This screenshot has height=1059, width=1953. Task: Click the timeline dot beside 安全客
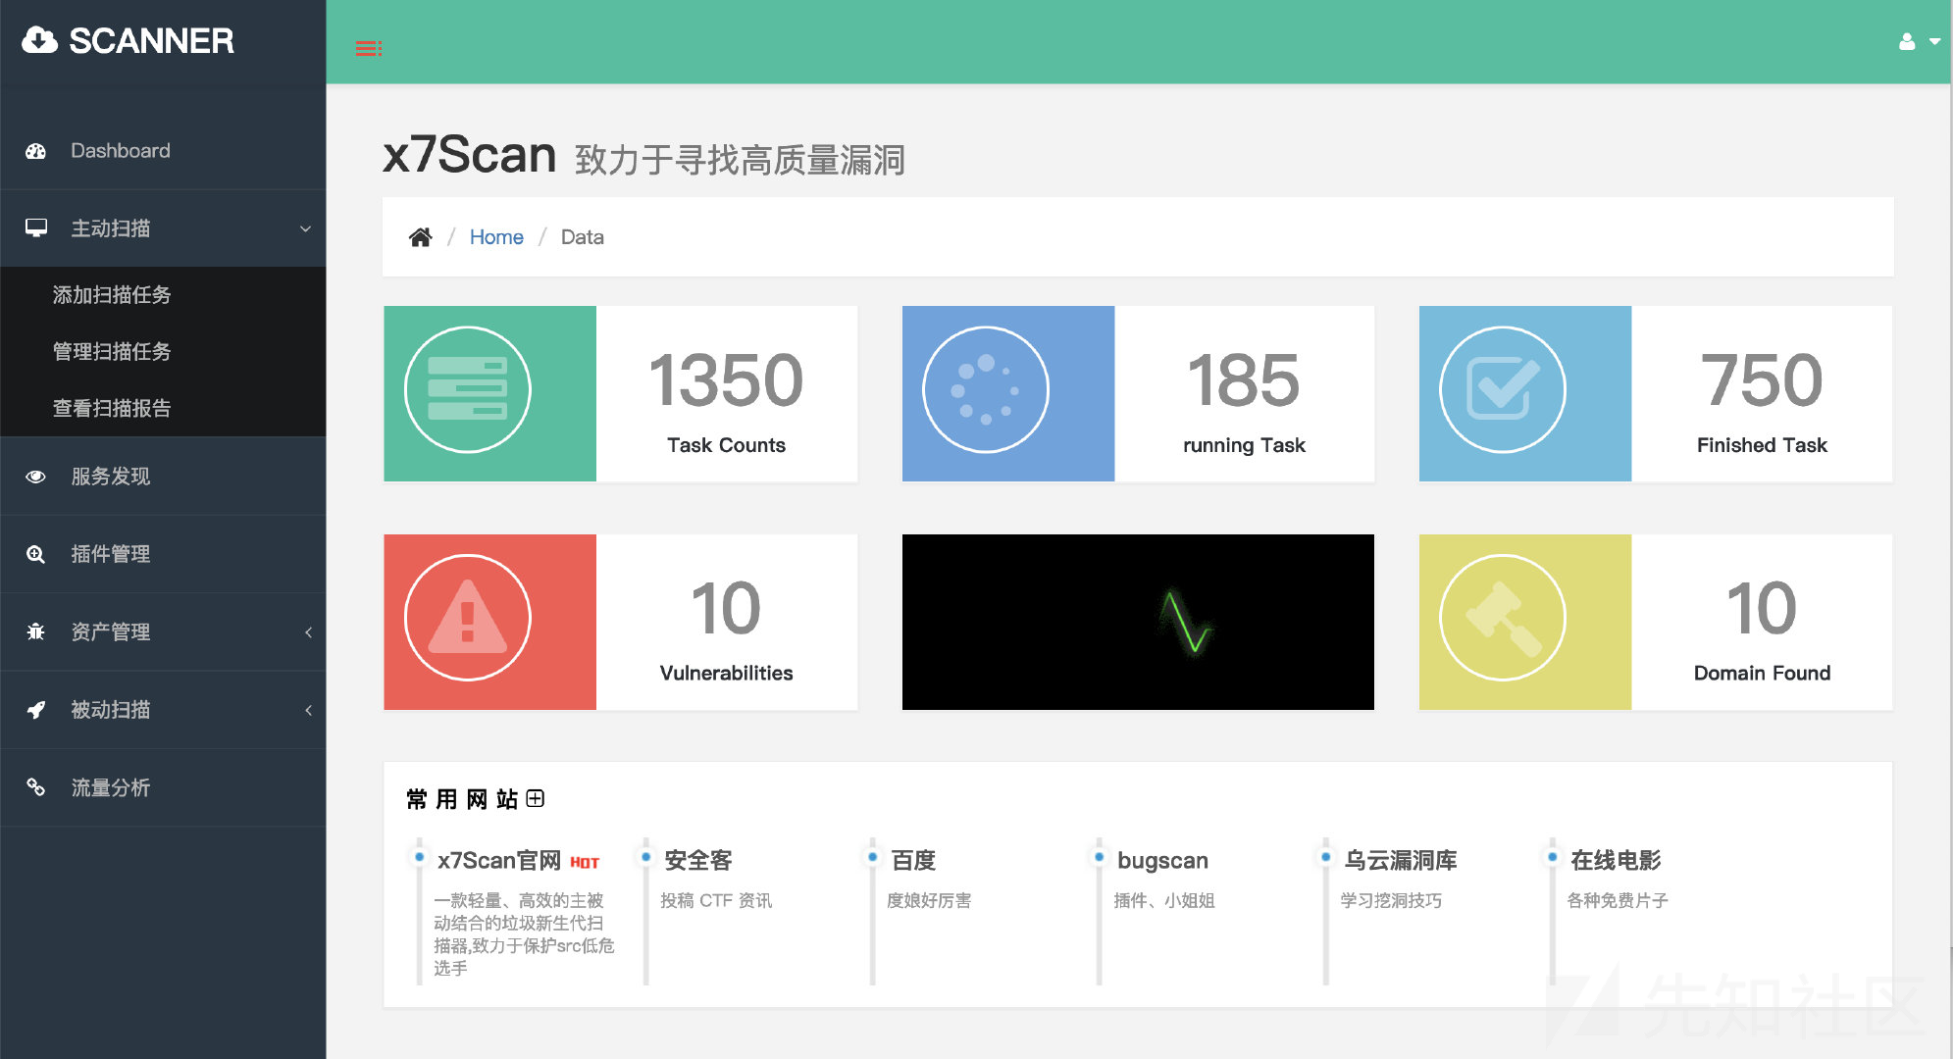click(x=645, y=857)
